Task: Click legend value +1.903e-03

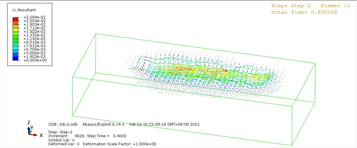Action: [x=35, y=57]
